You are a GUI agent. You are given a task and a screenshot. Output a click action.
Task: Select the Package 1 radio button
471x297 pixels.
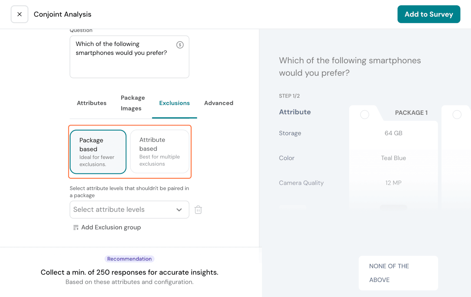(x=364, y=115)
